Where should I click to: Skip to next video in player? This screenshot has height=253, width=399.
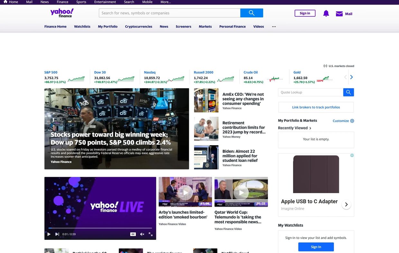click(x=57, y=234)
